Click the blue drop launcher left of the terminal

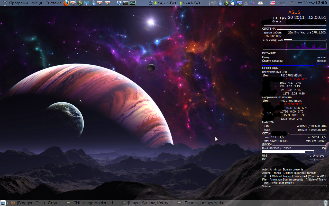coord(94,3)
